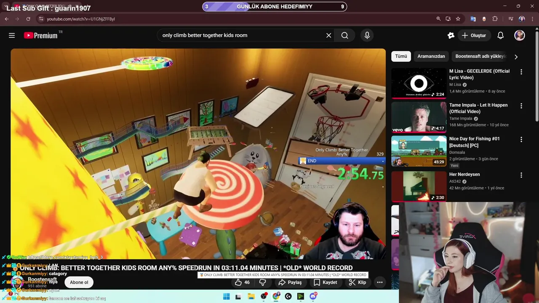Open options for Tame Impala video

521,106
